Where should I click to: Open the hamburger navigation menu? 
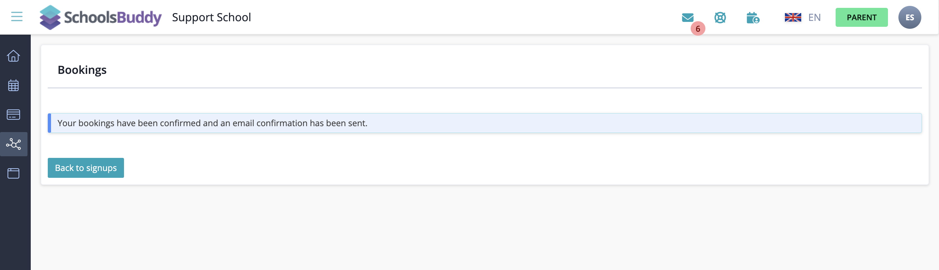(x=17, y=17)
